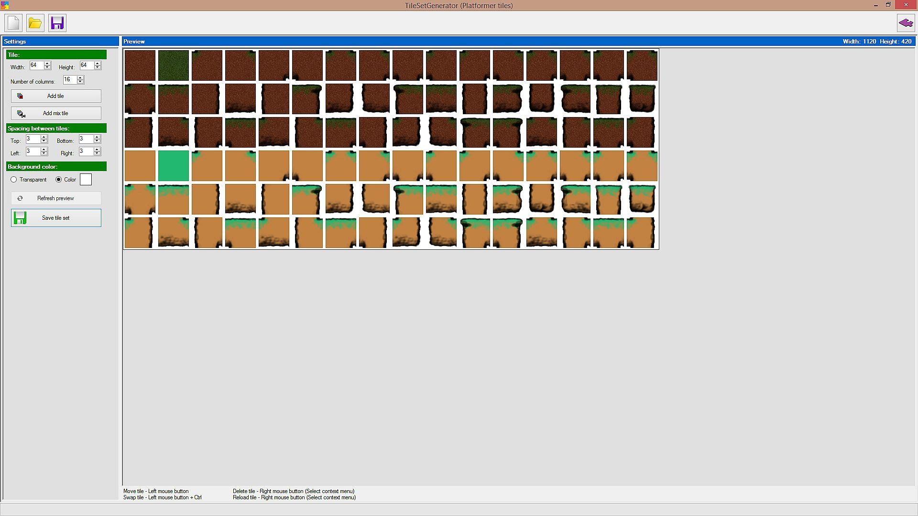This screenshot has height=516, width=918.
Task: Increase Top spacing value
Action: click(x=44, y=137)
